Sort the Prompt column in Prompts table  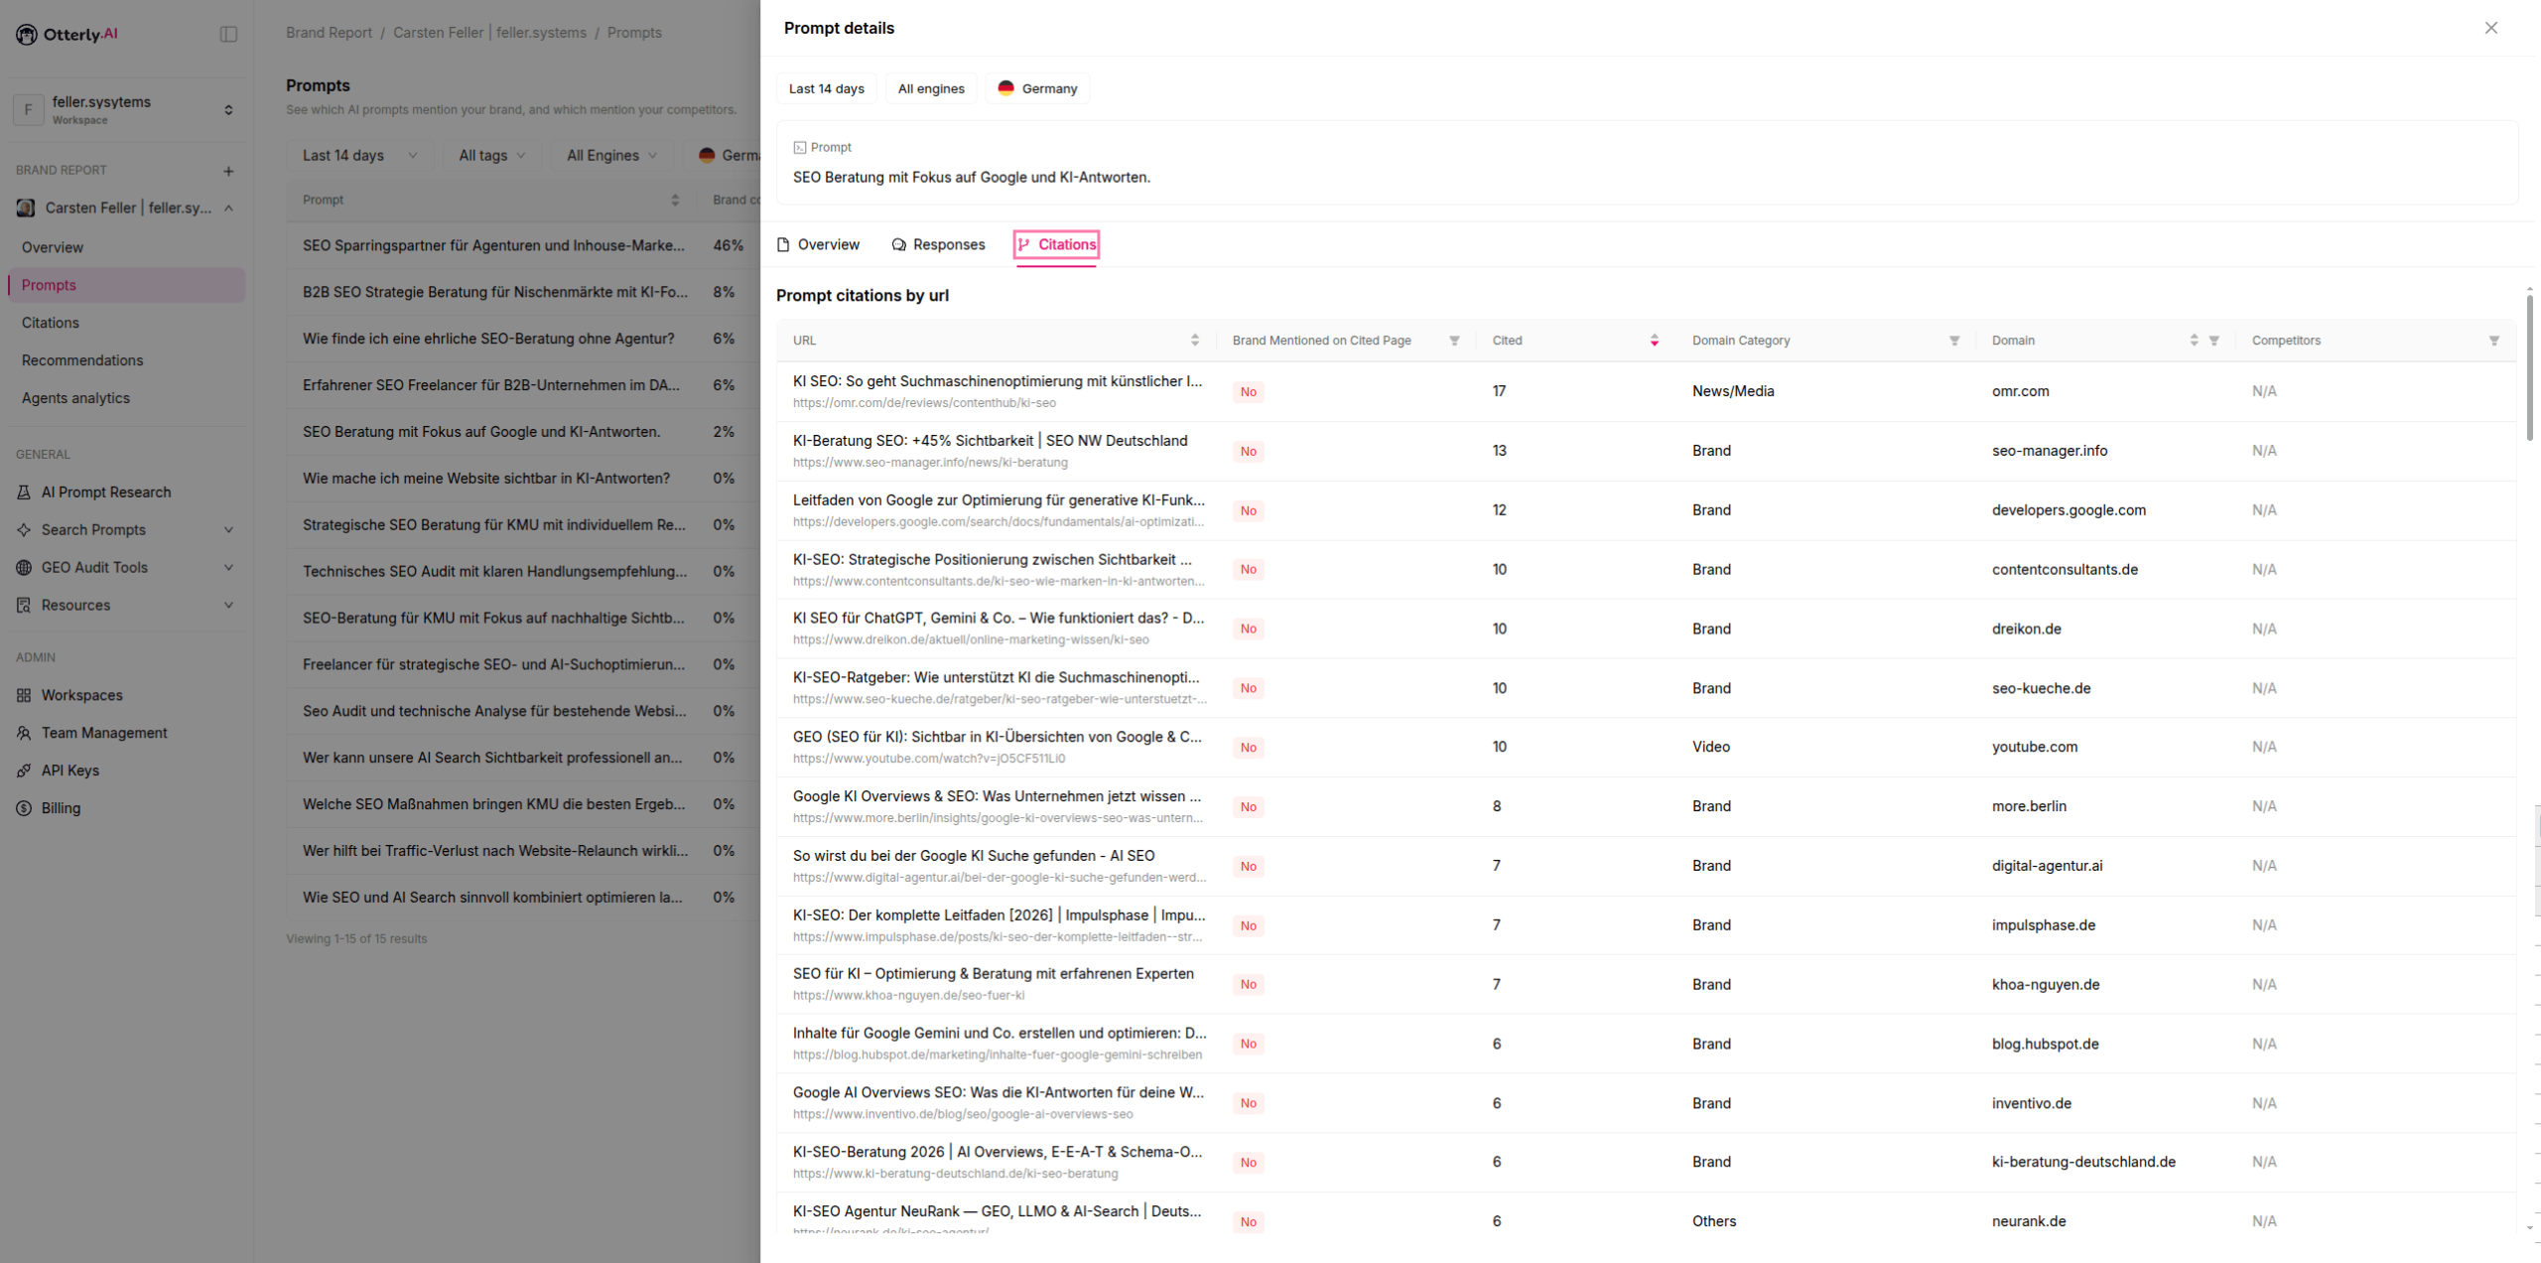click(675, 201)
